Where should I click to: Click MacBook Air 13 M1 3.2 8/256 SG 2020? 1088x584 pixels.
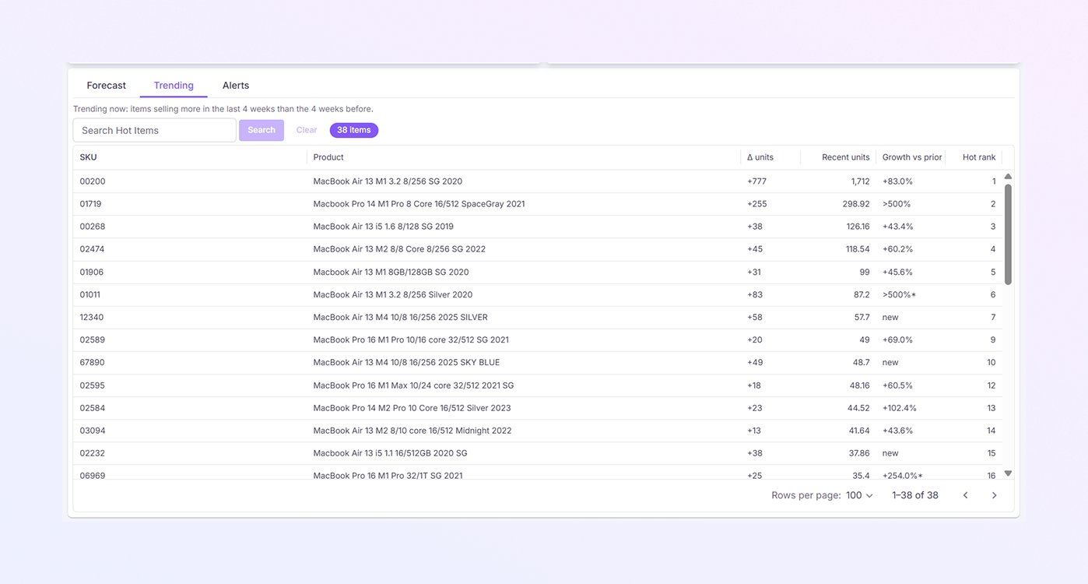click(x=388, y=181)
